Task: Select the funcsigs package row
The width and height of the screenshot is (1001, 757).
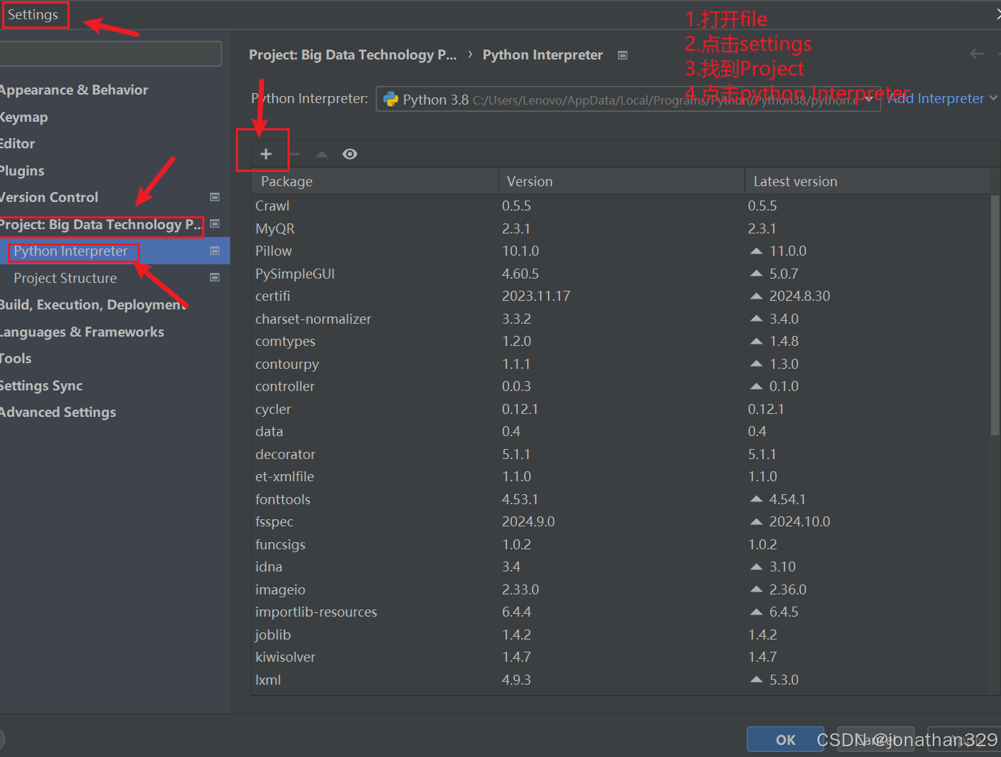Action: point(621,544)
